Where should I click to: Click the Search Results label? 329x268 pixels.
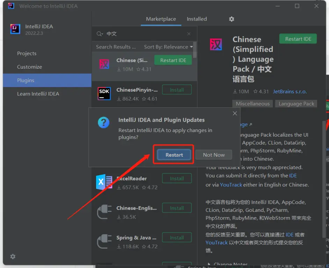pyautogui.click(x=116, y=47)
